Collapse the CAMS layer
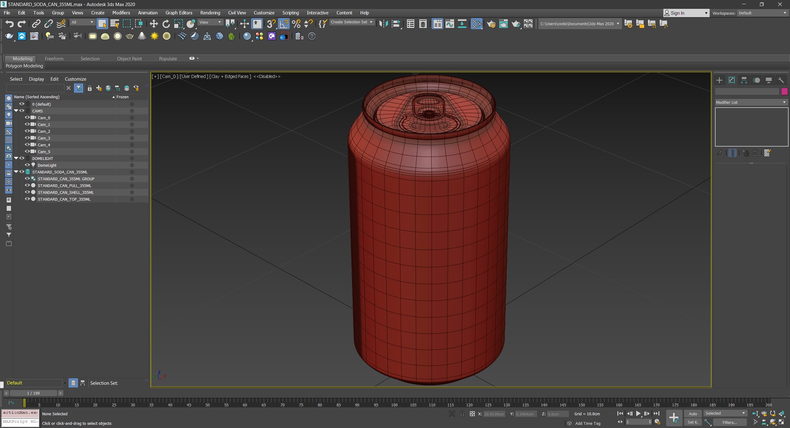Viewport: 790px width, 428px height. point(16,111)
